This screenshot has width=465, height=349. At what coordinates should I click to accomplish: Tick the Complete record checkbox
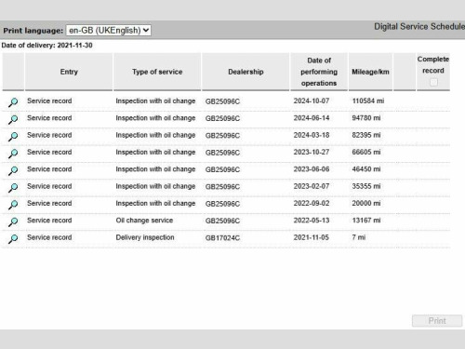point(433,82)
